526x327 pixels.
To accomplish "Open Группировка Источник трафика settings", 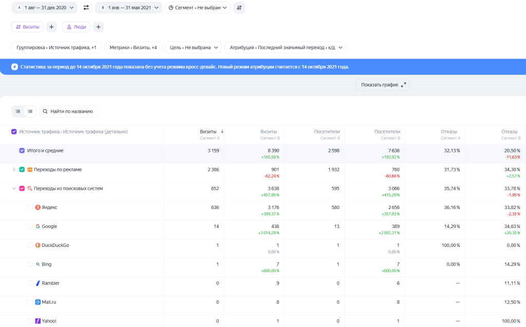I will coord(57,48).
